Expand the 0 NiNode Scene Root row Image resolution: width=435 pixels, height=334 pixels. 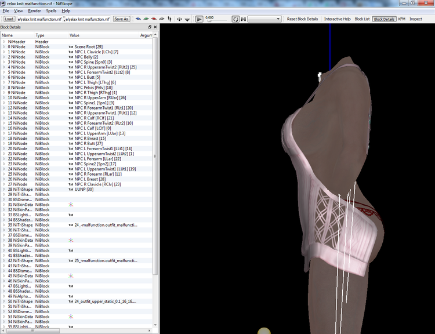coord(4,46)
